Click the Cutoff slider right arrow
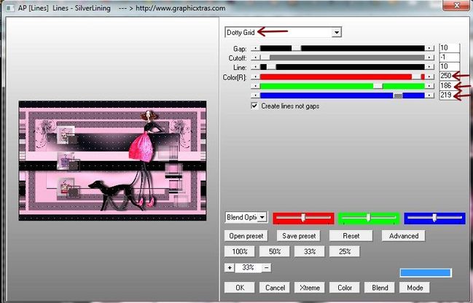The width and height of the screenshot is (473, 303). pos(429,58)
